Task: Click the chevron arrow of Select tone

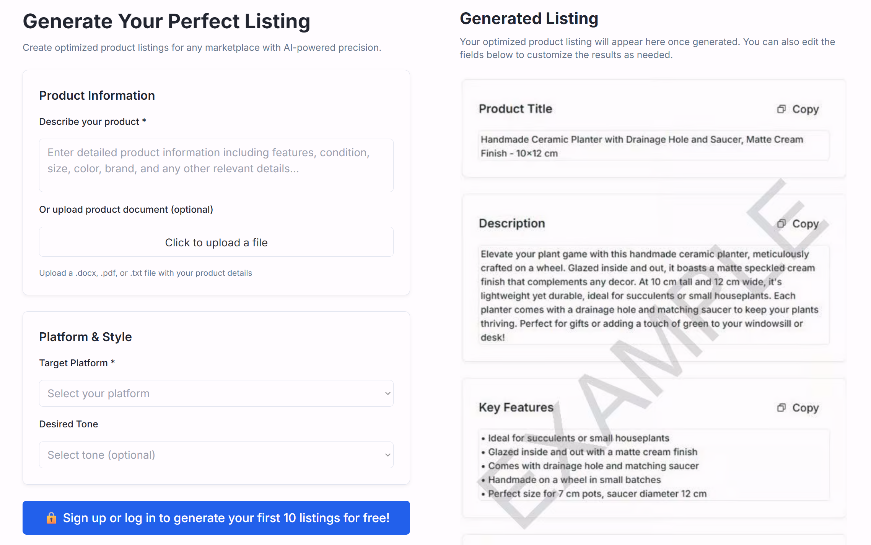Action: 387,455
